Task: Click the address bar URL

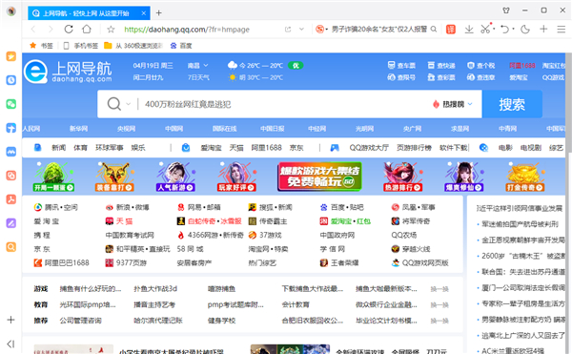Action: 187,30
